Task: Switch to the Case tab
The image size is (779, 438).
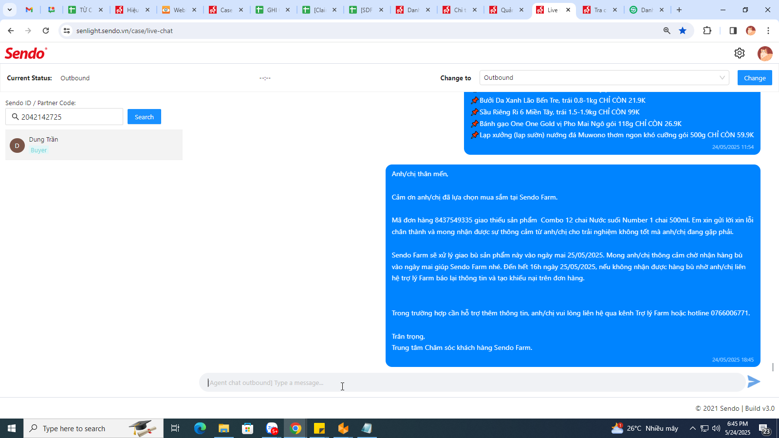Action: (x=226, y=10)
